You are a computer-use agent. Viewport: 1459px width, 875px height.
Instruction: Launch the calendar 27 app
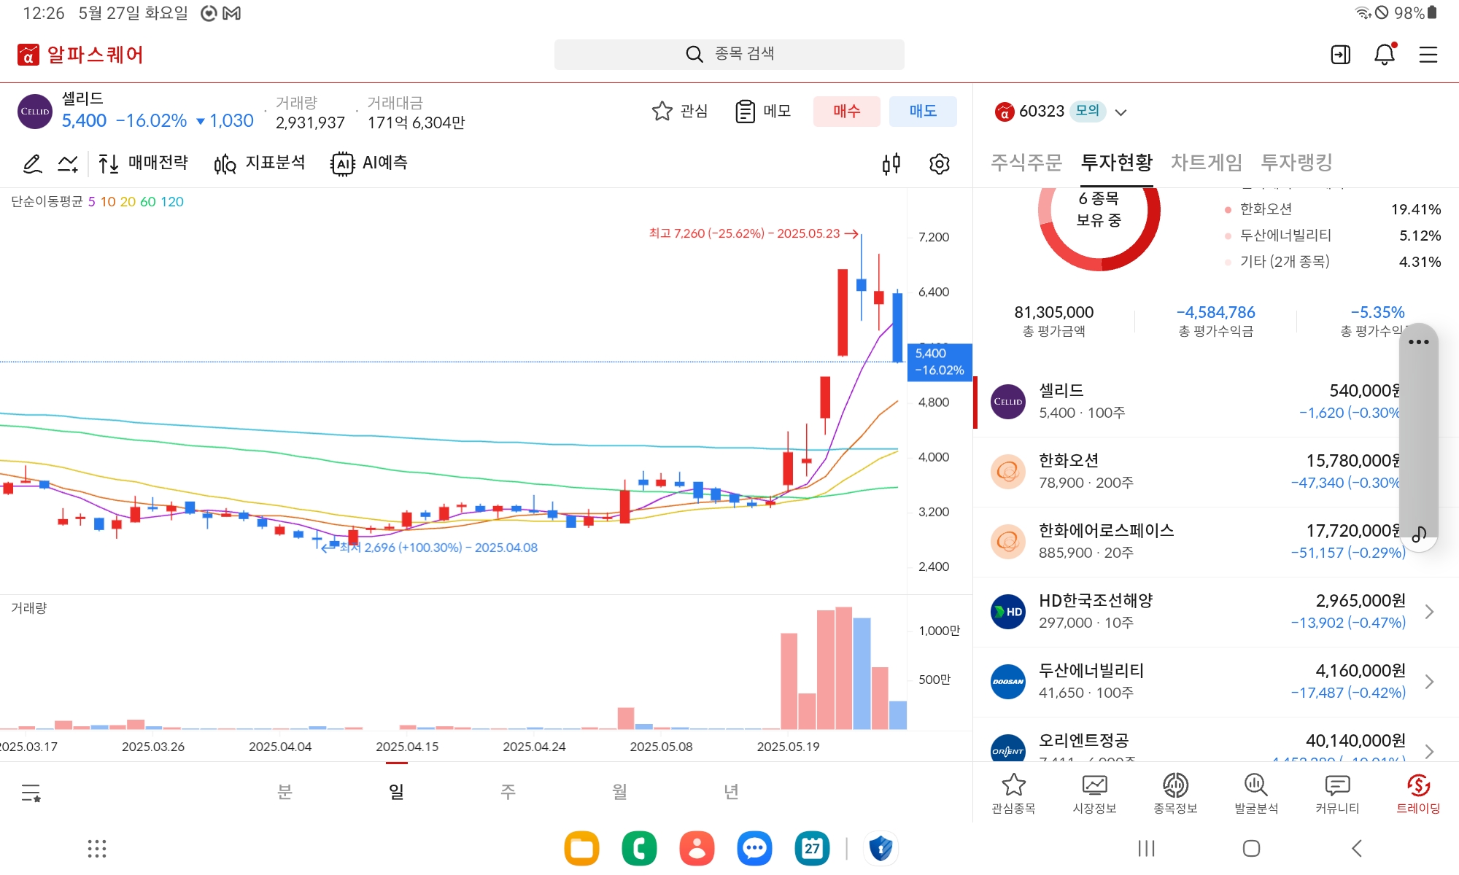[x=812, y=848]
